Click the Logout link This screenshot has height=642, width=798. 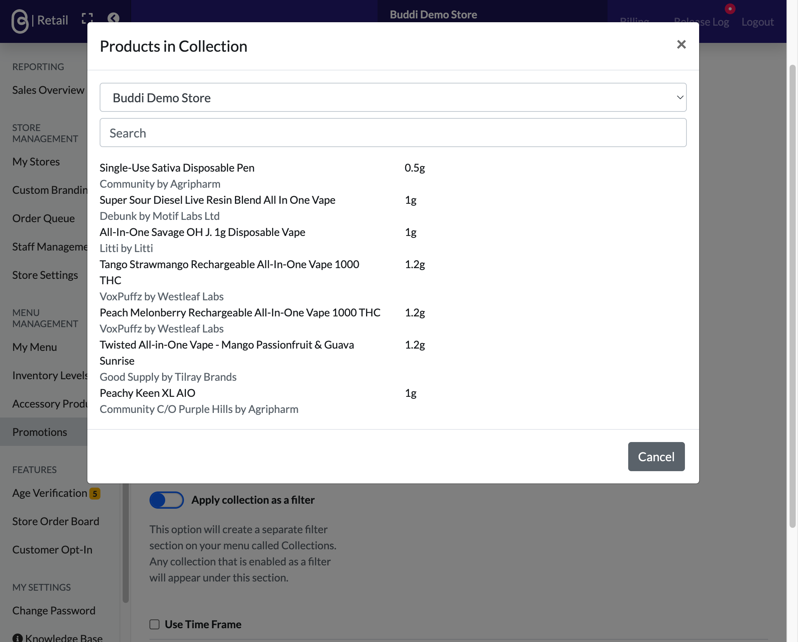tap(757, 22)
